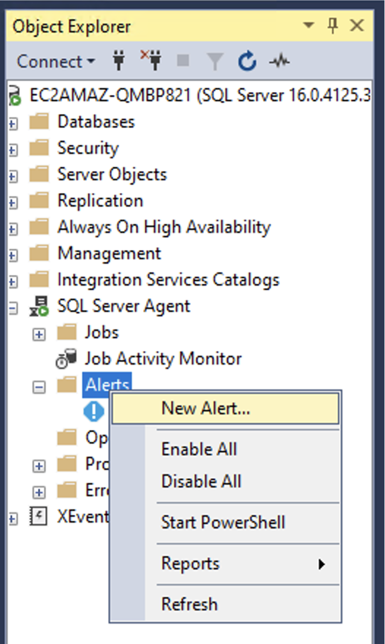
Task: Select the Job Activity Monitor icon
Action: tap(67, 359)
